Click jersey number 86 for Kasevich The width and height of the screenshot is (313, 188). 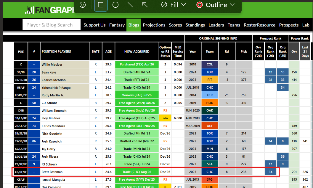[x=34, y=141]
